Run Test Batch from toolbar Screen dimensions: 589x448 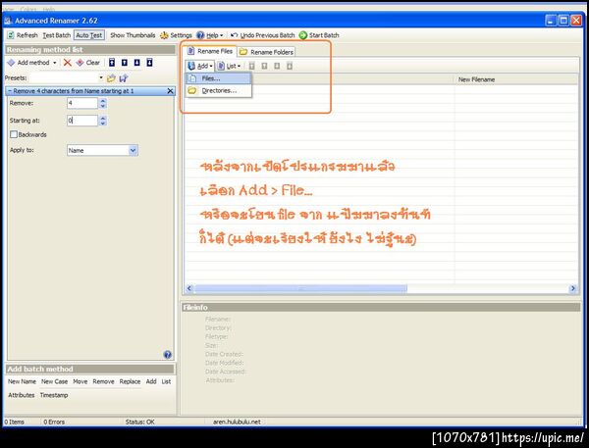click(x=56, y=35)
